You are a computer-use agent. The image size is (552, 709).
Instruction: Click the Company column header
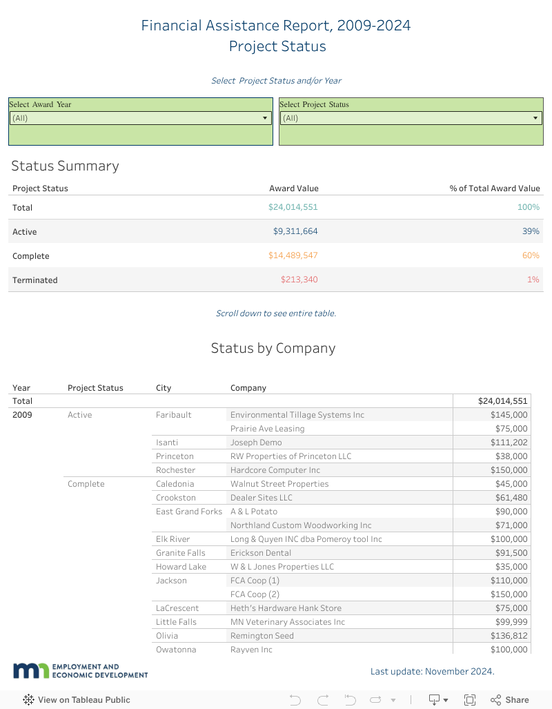click(248, 388)
